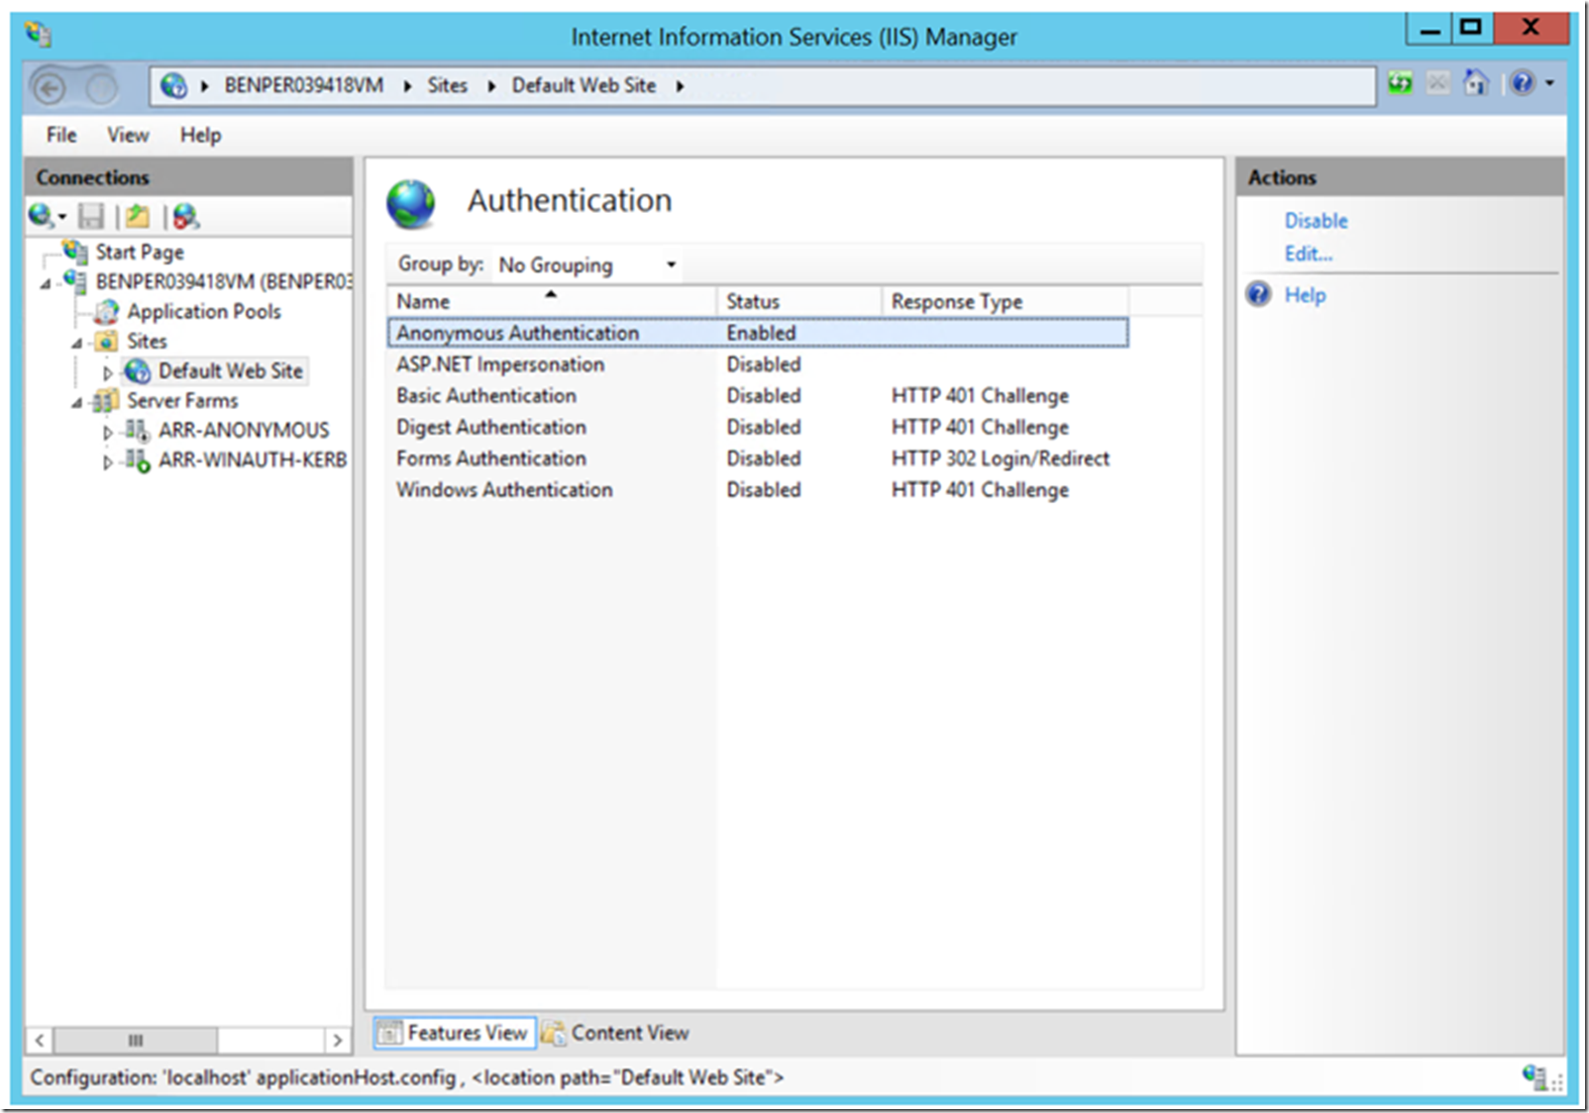Screen dimensions: 1589x1113
Task: Open the Group by No Grouping dropdown
Action: [x=586, y=264]
